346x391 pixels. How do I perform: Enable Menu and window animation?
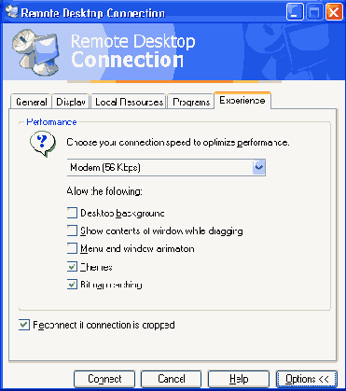tap(72, 248)
